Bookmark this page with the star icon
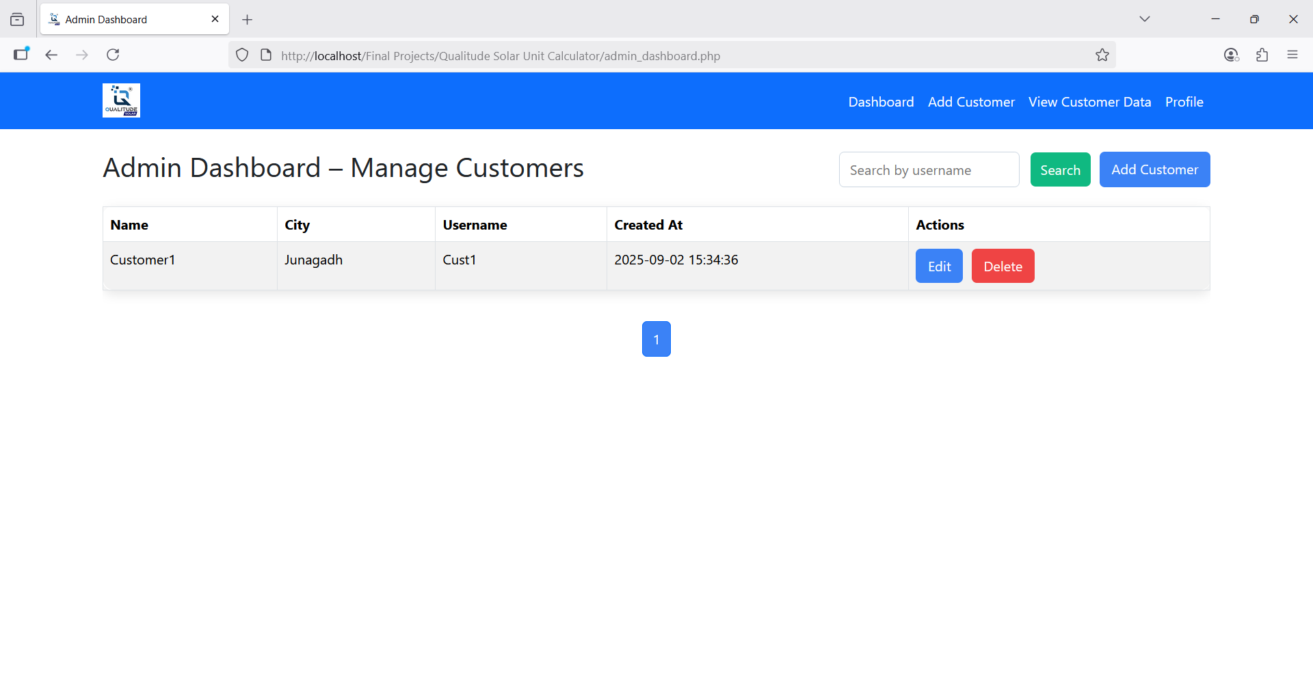Viewport: 1313px width, 697px height. click(1102, 55)
